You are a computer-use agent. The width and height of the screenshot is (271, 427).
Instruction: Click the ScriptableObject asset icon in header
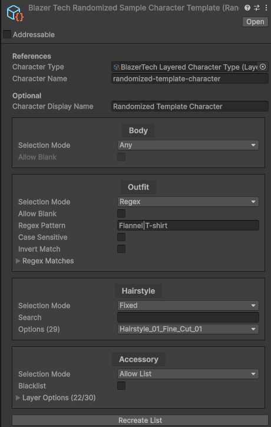(x=15, y=13)
